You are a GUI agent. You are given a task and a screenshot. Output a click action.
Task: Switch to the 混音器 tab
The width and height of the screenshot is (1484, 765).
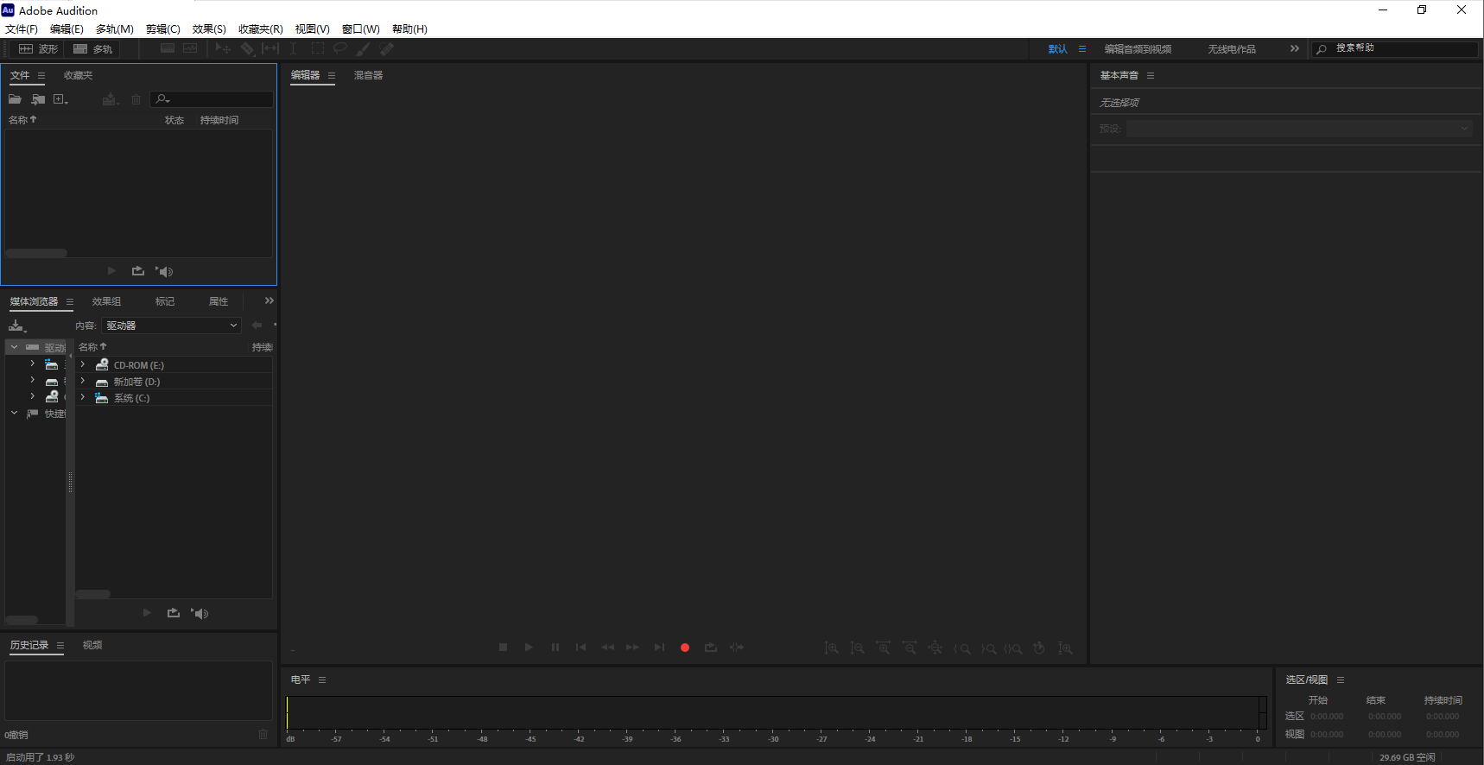coord(368,76)
